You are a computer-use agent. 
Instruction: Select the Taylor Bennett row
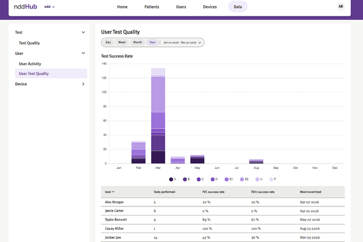click(223, 220)
